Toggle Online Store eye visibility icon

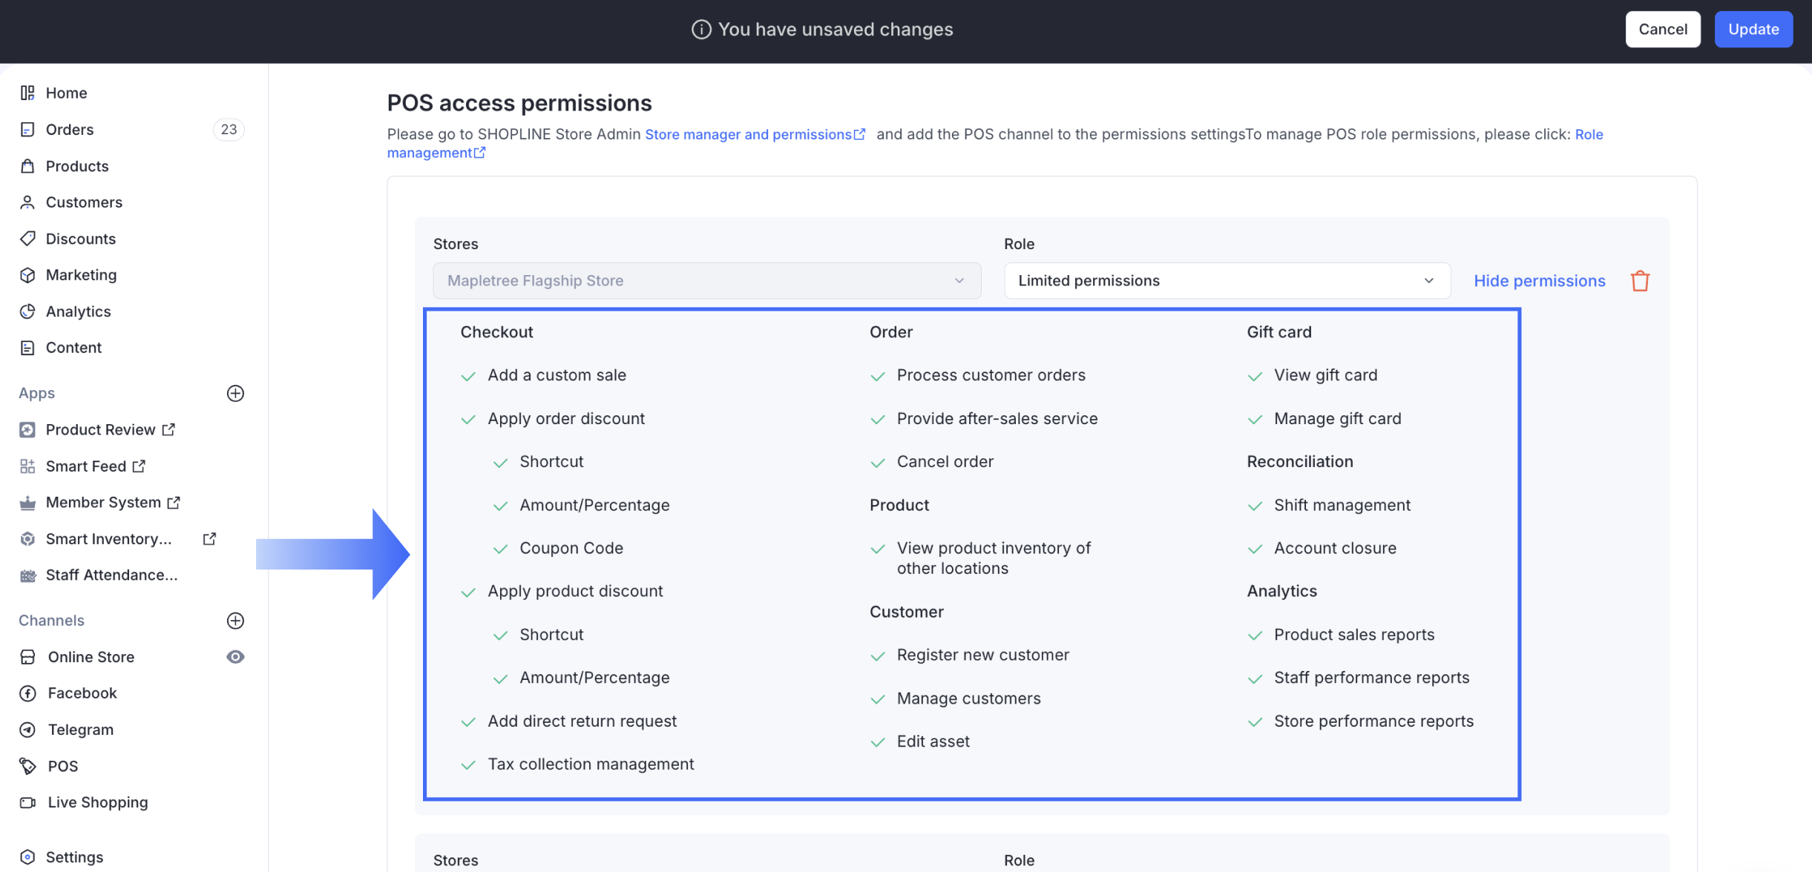pyautogui.click(x=235, y=657)
